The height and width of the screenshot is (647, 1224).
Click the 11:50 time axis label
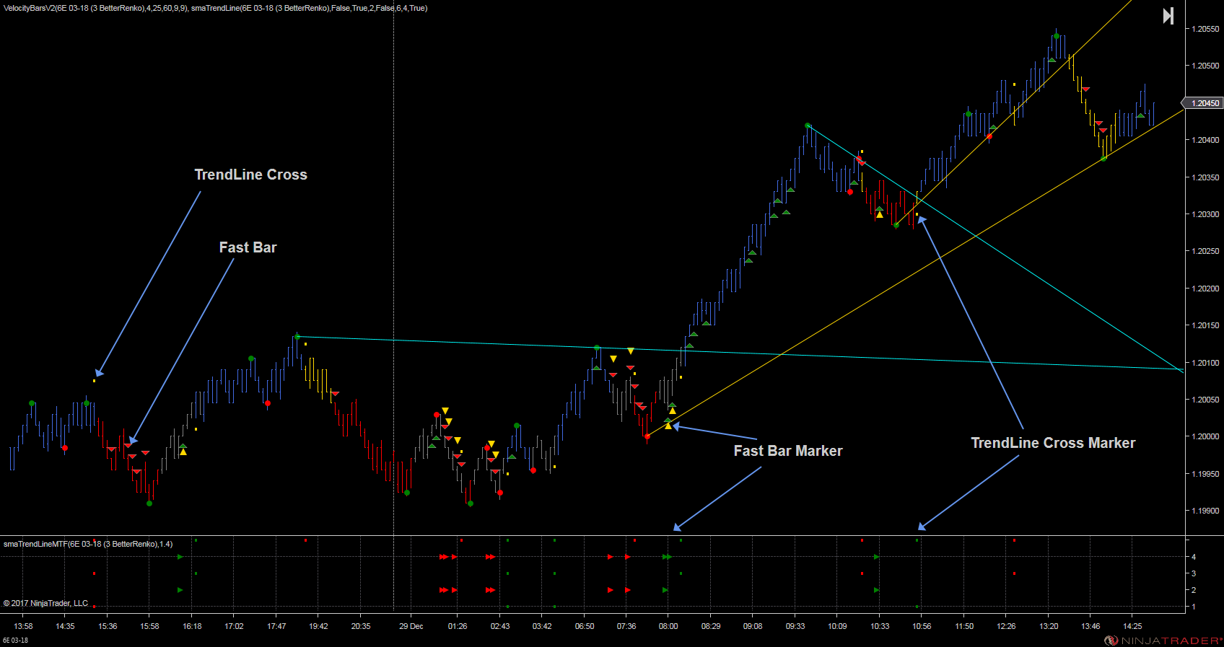[964, 626]
